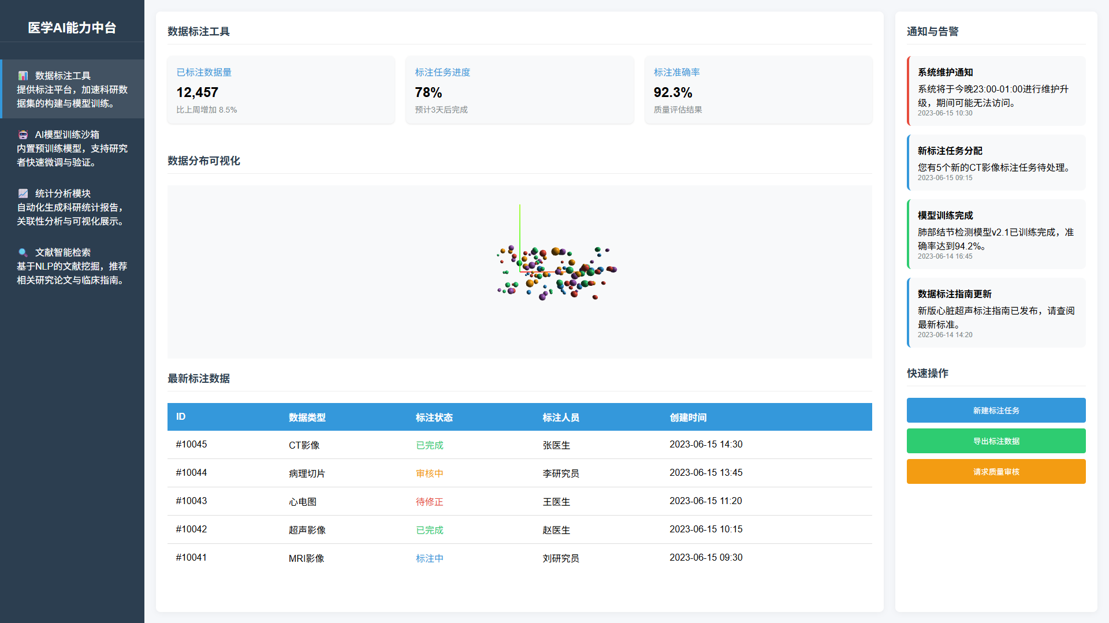The height and width of the screenshot is (623, 1109).
Task: Click the bar chart icon beside 数据标注工具
Action: tap(23, 76)
